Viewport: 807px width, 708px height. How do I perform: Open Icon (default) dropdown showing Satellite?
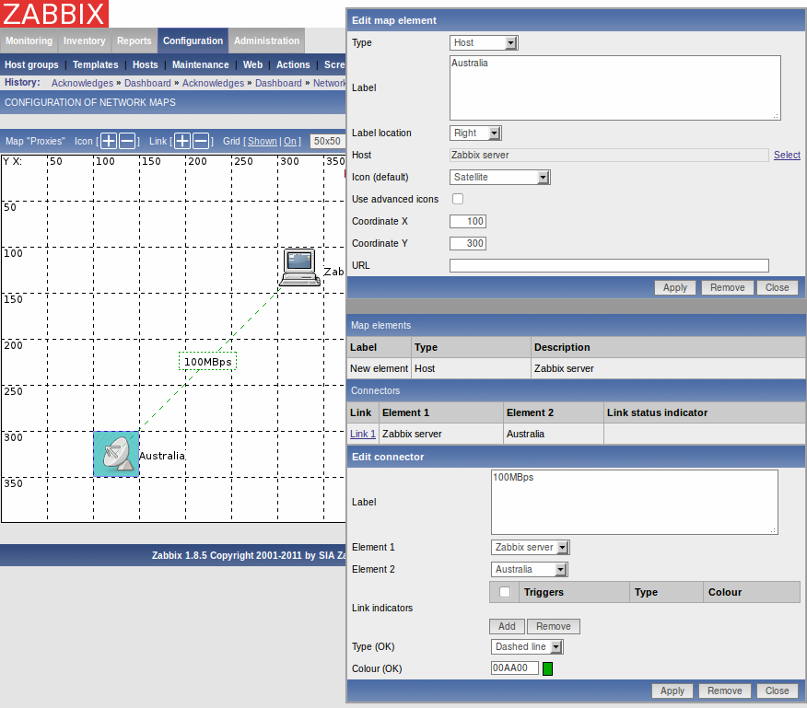[499, 177]
